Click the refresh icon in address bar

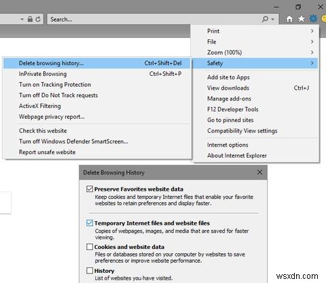click(38, 19)
